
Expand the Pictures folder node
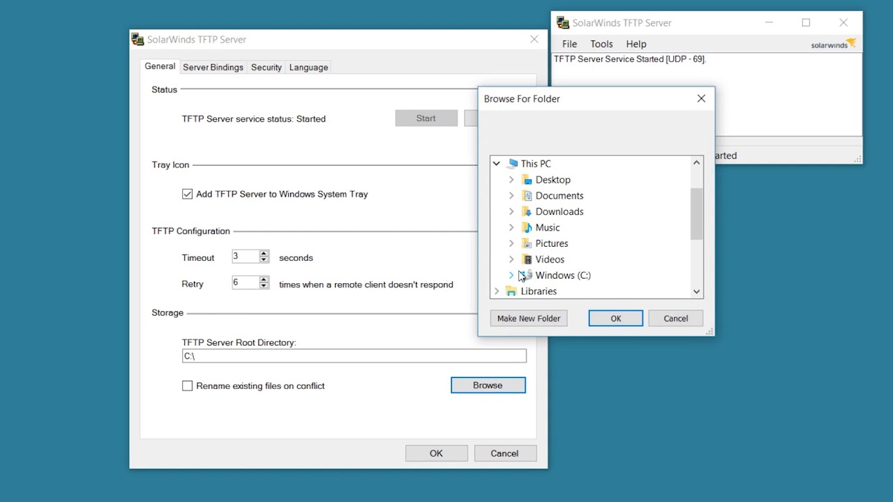511,244
